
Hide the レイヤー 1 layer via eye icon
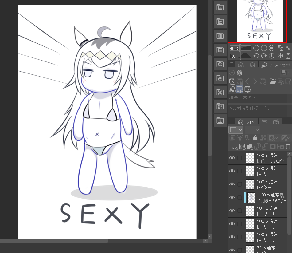tap(232, 211)
